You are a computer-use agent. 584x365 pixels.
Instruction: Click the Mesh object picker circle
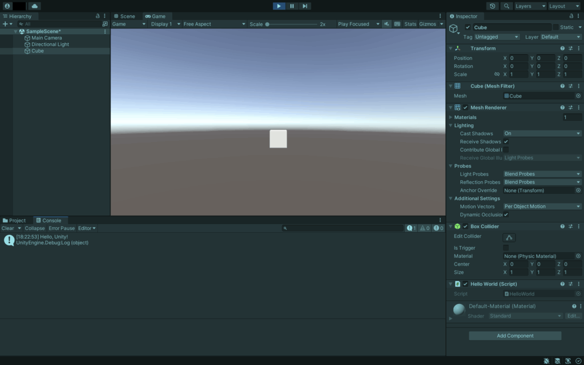[578, 96]
